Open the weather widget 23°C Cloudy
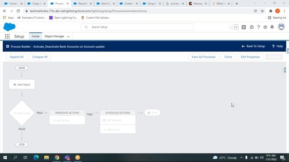This screenshot has height=162, width=289. pos(225,157)
